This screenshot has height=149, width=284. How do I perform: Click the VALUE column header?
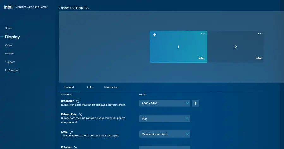click(x=142, y=95)
